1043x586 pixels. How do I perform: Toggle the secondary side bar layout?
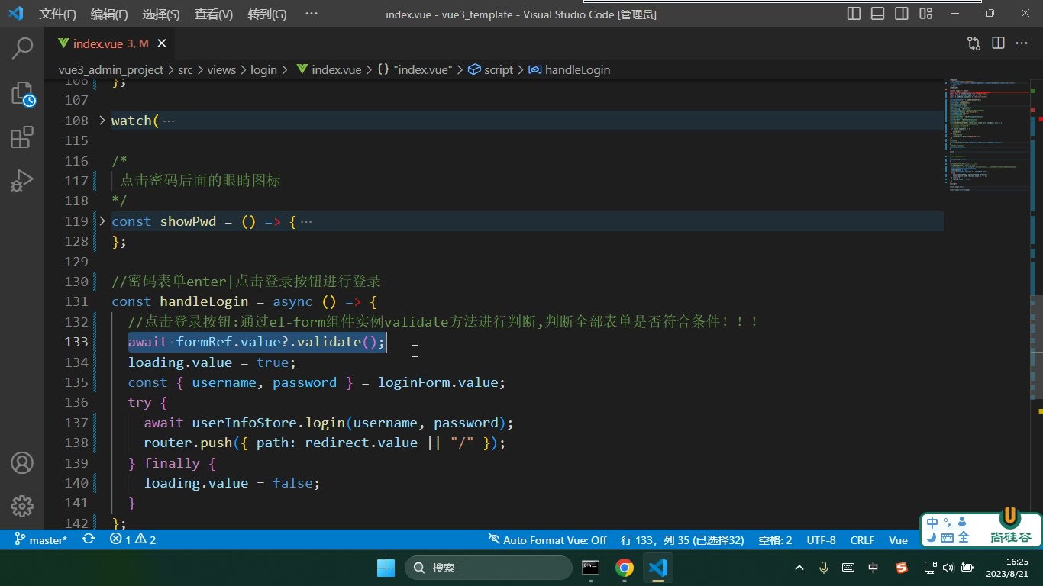[902, 14]
